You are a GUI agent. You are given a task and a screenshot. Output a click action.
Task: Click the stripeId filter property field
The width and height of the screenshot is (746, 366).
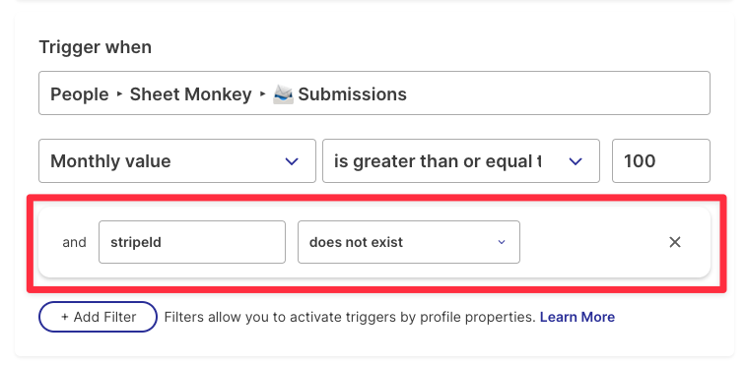pos(192,242)
